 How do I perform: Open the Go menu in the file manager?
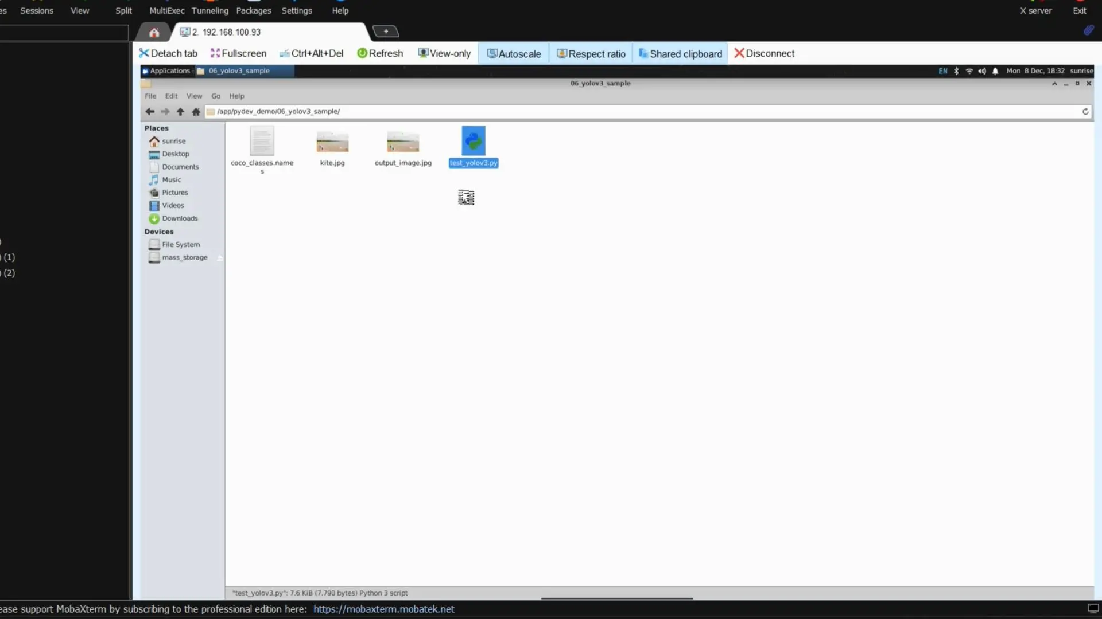216,96
